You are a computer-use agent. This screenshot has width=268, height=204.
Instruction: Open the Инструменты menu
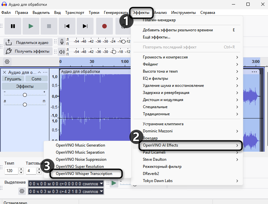[184, 13]
